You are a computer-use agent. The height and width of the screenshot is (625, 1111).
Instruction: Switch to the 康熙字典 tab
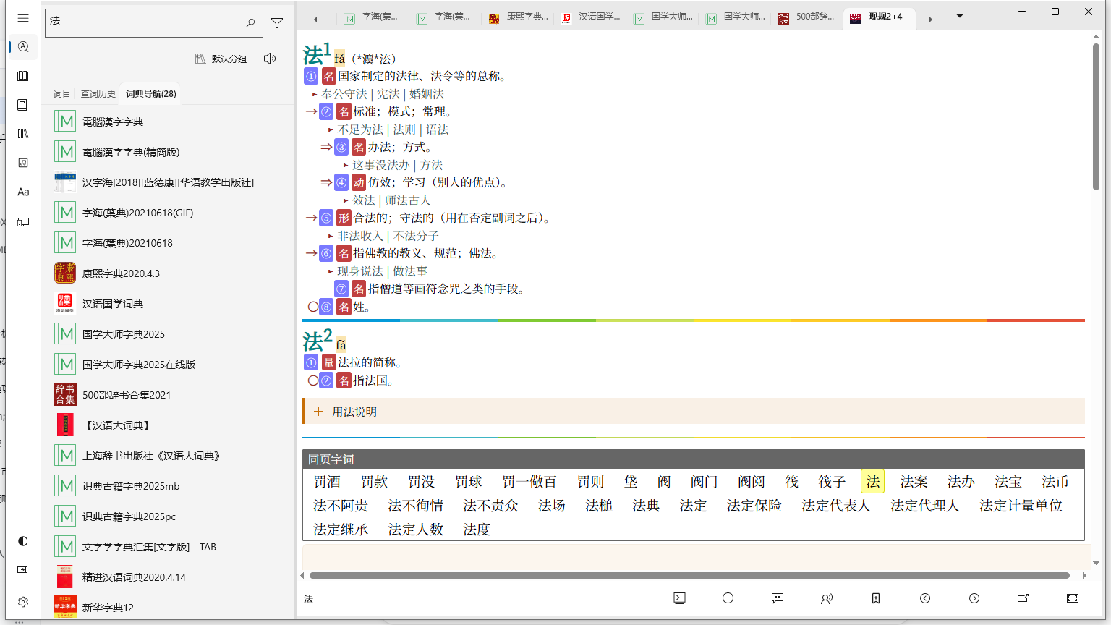519,17
